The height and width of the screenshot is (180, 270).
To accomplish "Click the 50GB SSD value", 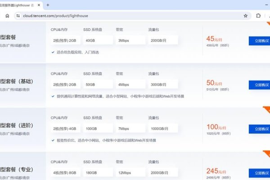I will 98,85.
